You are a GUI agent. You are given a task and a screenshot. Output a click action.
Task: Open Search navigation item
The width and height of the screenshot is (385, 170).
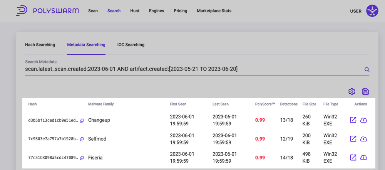pyautogui.click(x=114, y=11)
